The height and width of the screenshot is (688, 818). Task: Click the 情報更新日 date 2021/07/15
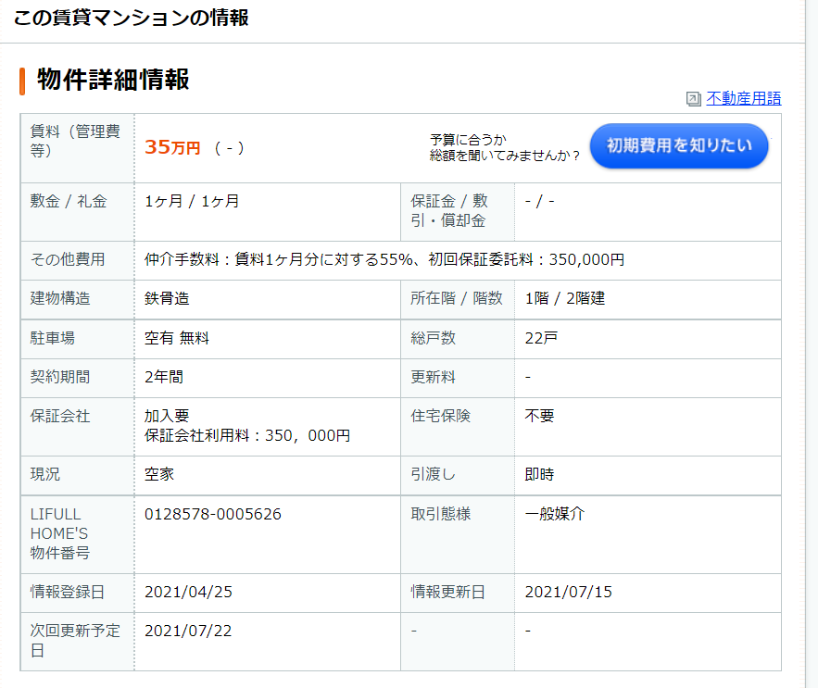tap(569, 592)
